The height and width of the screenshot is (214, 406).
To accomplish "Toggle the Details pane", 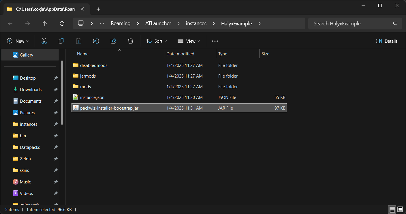I will coord(387,41).
